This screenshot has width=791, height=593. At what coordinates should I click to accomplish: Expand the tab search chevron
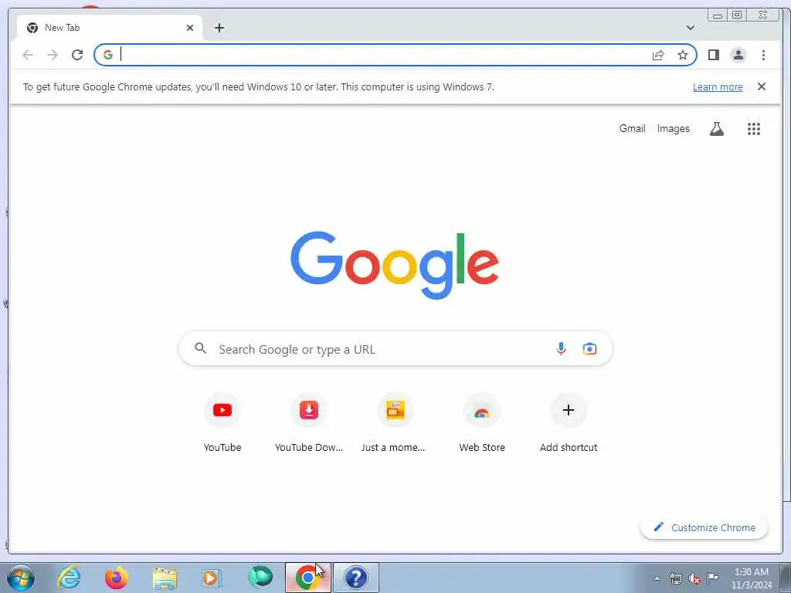click(691, 28)
